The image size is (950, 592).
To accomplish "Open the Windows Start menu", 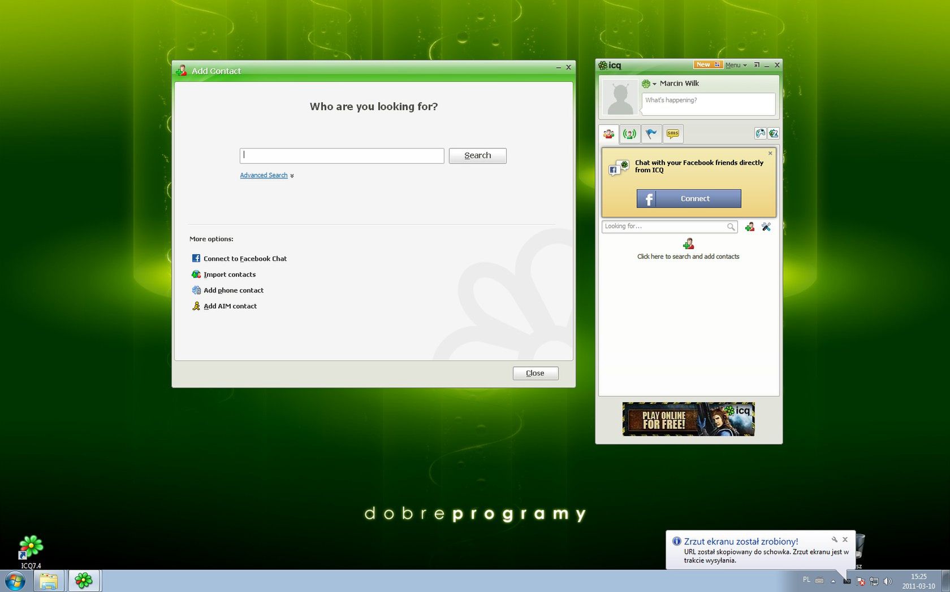I will pyautogui.click(x=15, y=581).
